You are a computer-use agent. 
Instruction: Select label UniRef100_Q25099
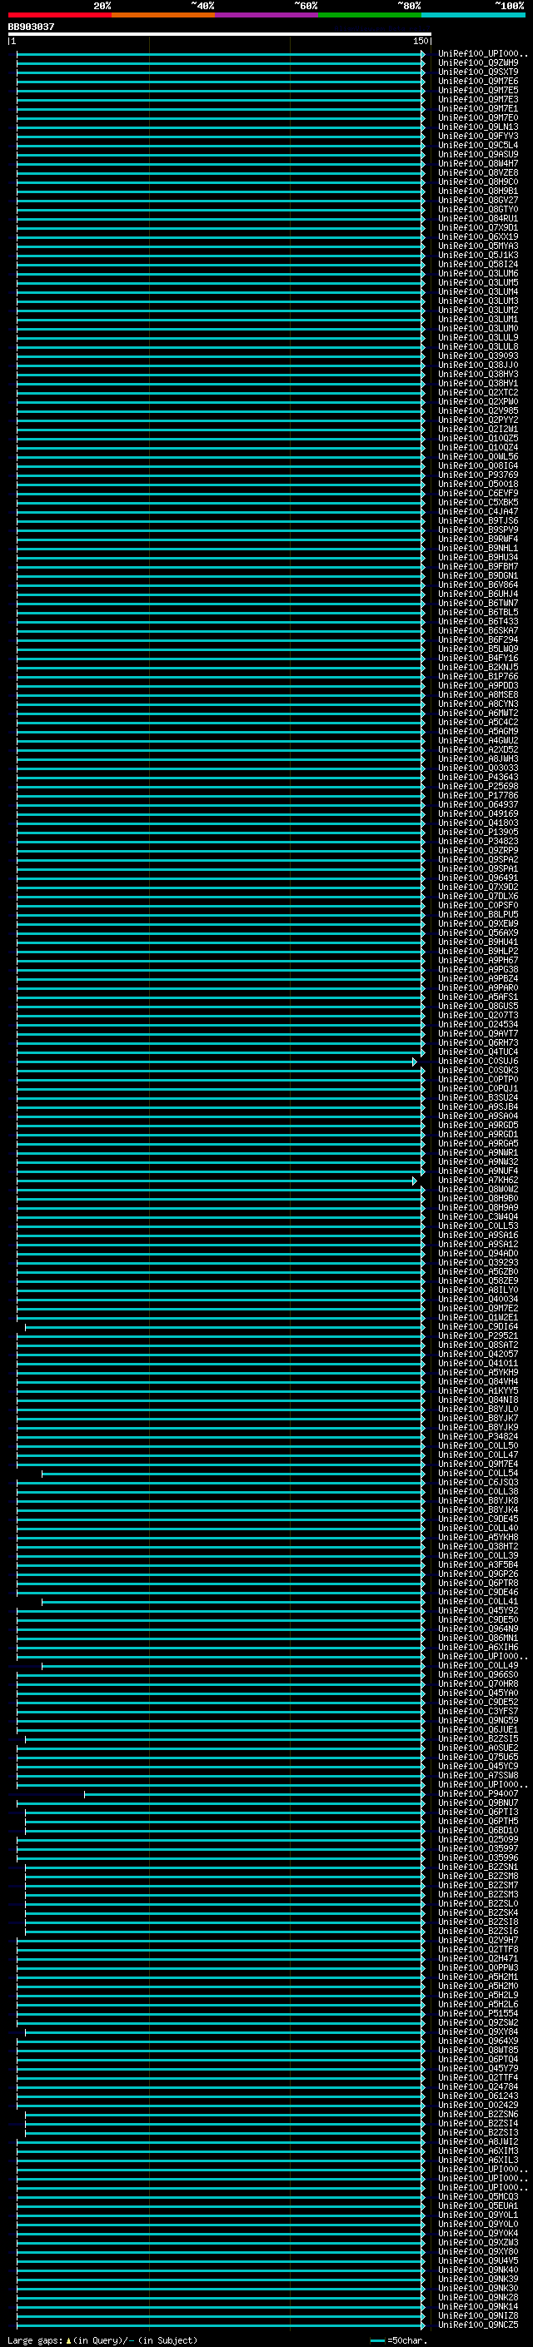[x=478, y=1841]
